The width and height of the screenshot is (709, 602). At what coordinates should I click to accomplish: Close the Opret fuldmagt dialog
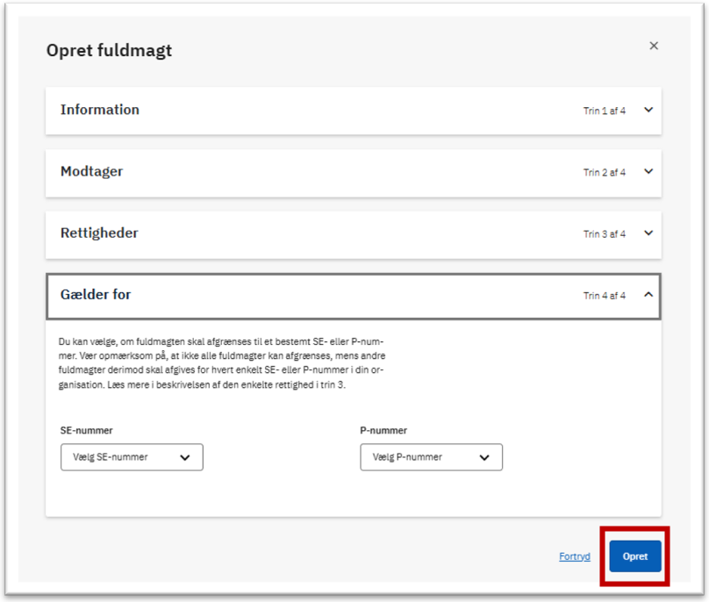(x=654, y=46)
